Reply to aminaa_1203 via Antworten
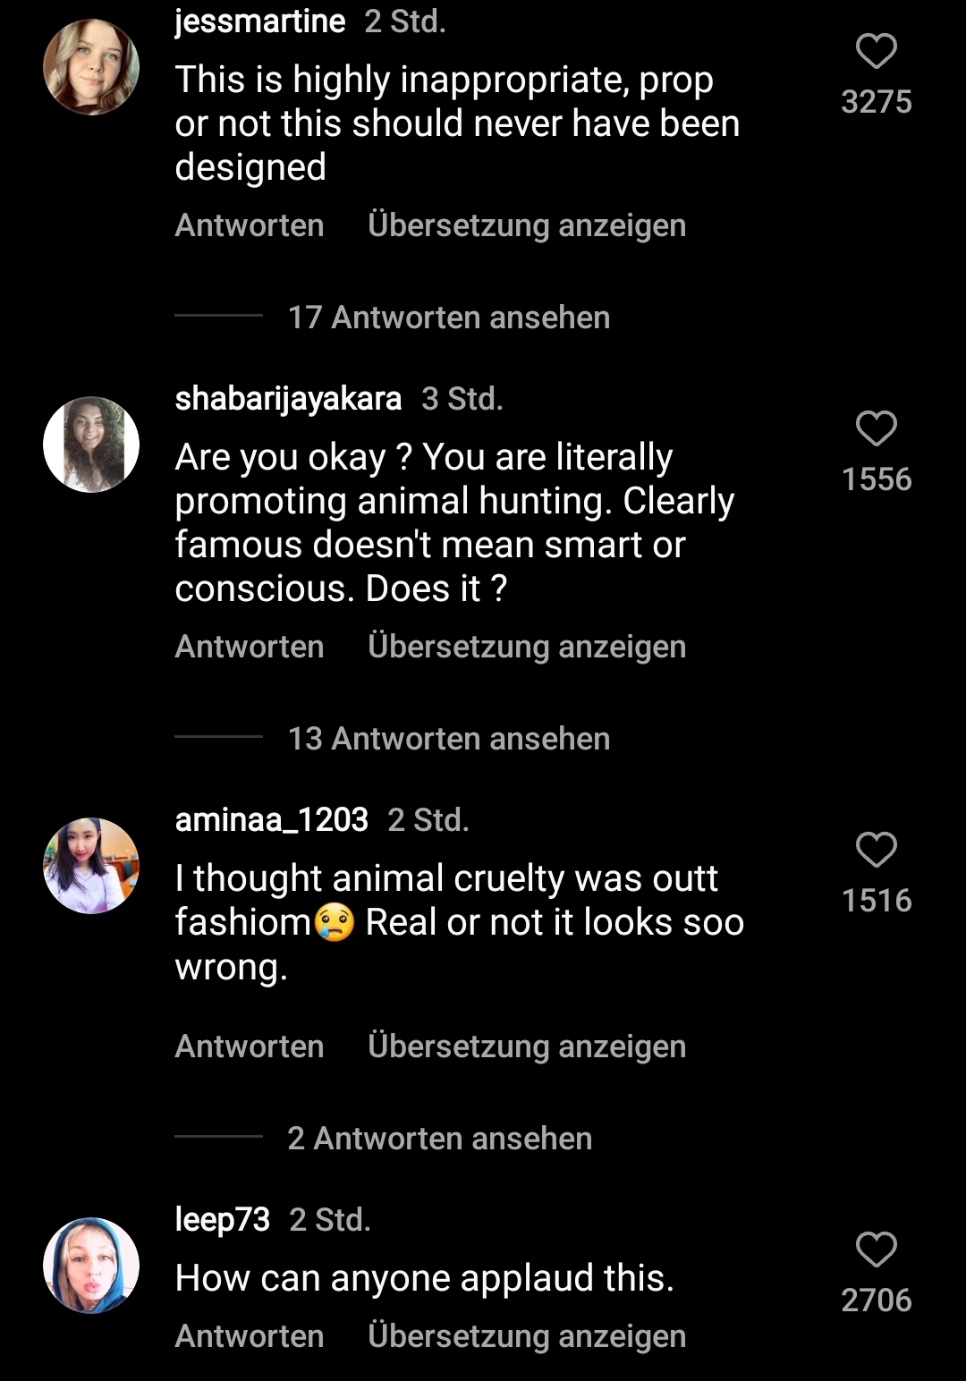The image size is (966, 1381). pyautogui.click(x=250, y=1046)
